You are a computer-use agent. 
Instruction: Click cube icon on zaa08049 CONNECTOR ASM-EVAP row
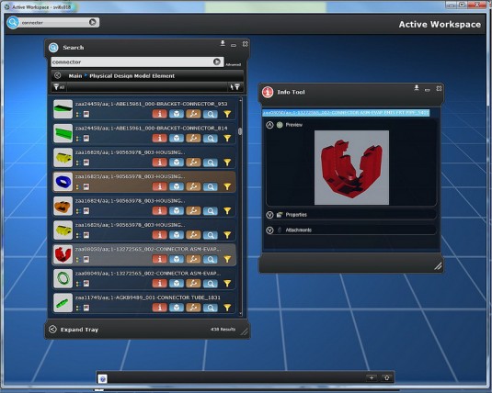[x=177, y=284]
